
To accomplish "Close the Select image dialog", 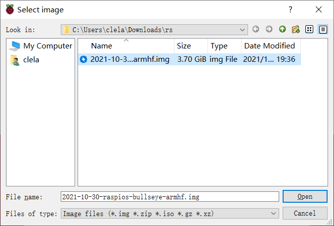I will (319, 9).
